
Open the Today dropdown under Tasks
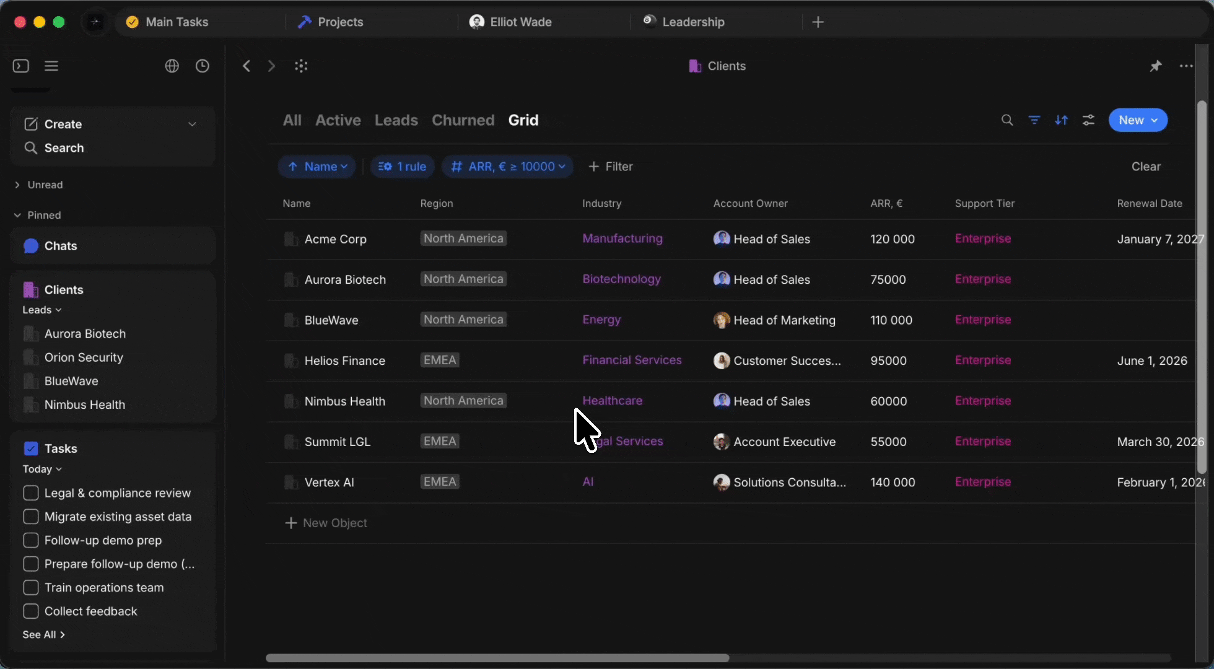coord(42,469)
